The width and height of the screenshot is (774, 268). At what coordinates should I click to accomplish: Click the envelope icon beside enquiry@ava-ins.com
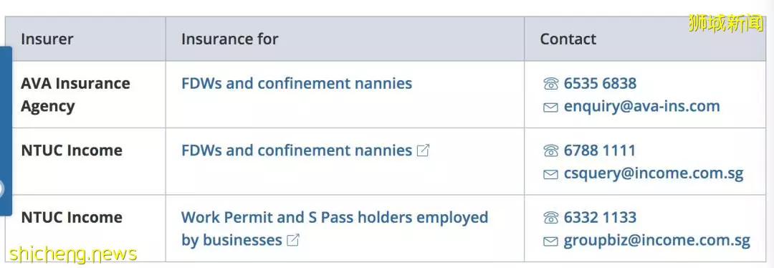(550, 107)
